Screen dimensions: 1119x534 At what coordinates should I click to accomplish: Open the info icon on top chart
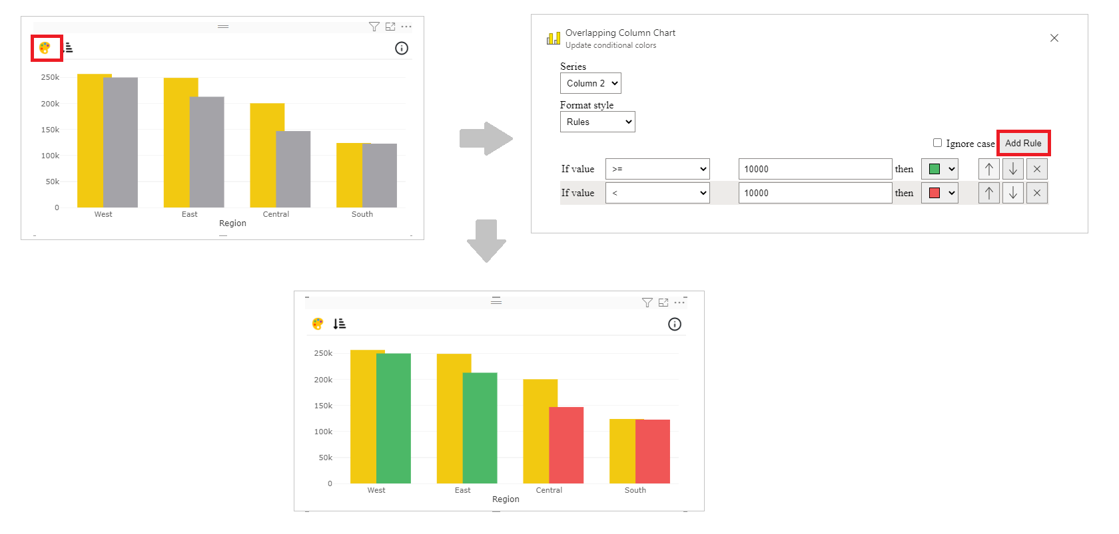click(401, 48)
